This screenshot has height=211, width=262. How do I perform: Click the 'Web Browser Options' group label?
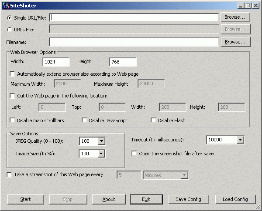pos(33,52)
